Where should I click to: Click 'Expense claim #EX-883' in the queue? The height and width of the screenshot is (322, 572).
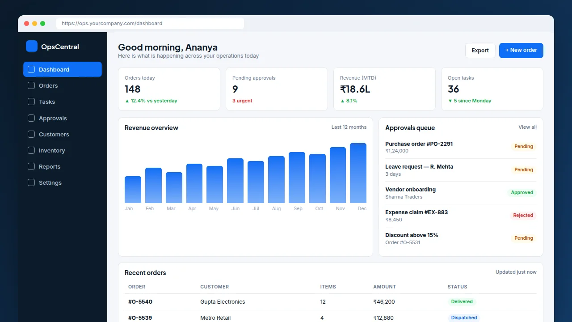coord(461,216)
